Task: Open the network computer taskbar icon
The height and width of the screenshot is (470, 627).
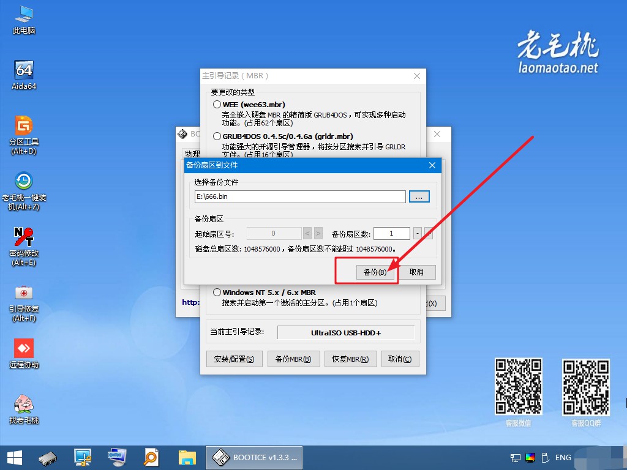Action: pos(83,458)
